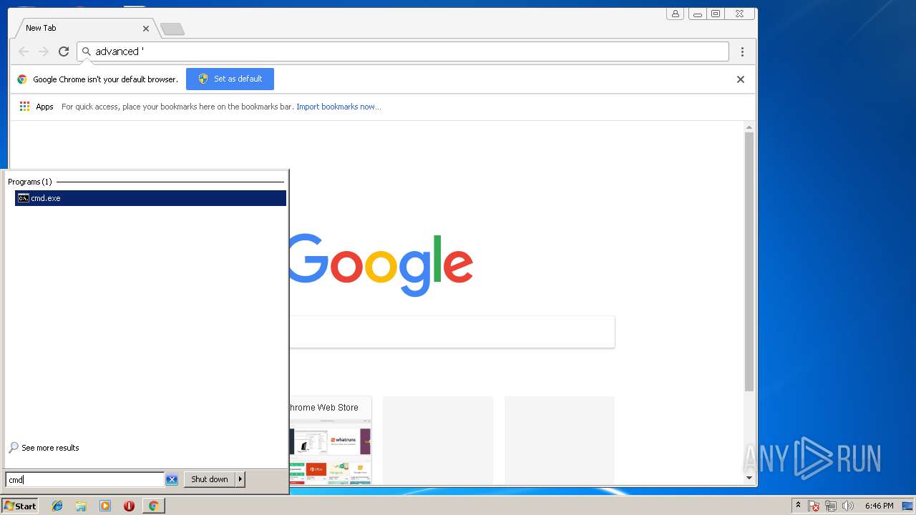The image size is (916, 515).
Task: Open Chrome's three-dot menu
Action: tap(742, 51)
